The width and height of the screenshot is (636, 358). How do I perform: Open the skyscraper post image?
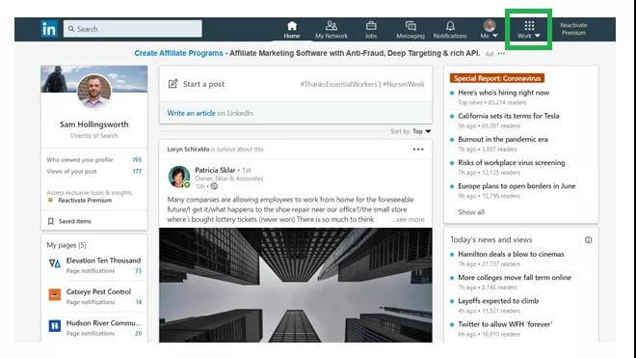(x=295, y=285)
